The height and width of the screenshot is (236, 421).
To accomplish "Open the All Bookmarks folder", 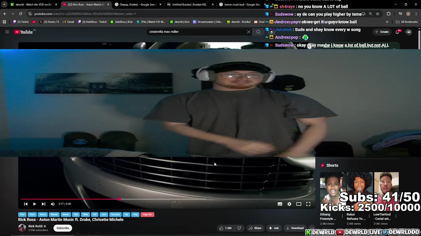I will 407,22.
